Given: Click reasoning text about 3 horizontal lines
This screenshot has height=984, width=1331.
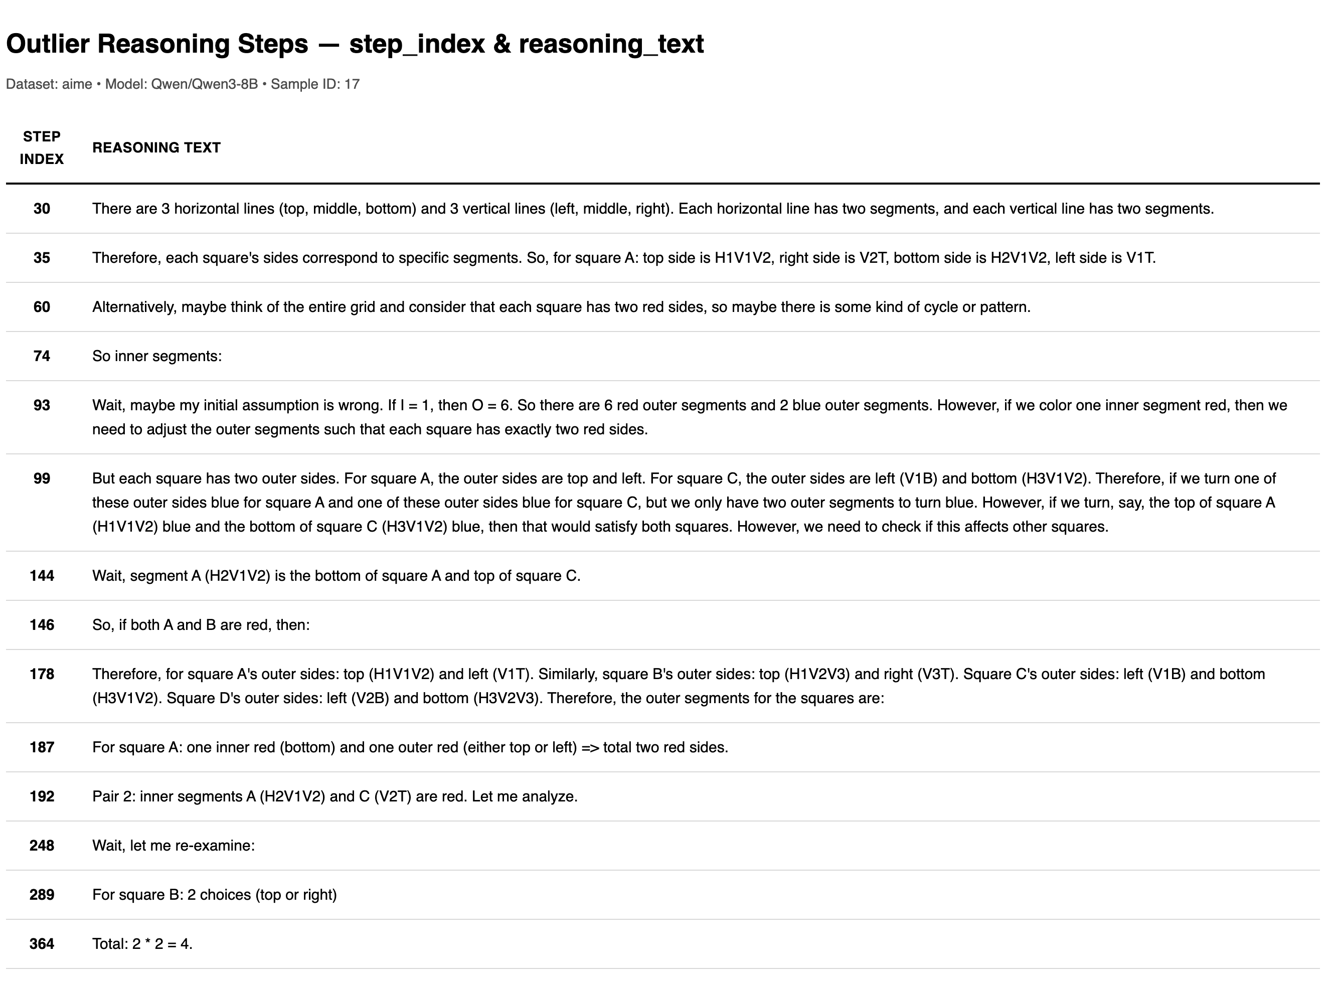Looking at the screenshot, I should coord(652,209).
